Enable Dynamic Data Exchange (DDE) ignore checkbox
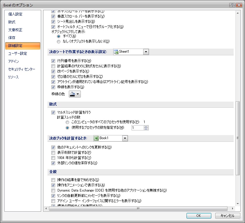The height and width of the screenshot is (223, 245). coord(53,190)
